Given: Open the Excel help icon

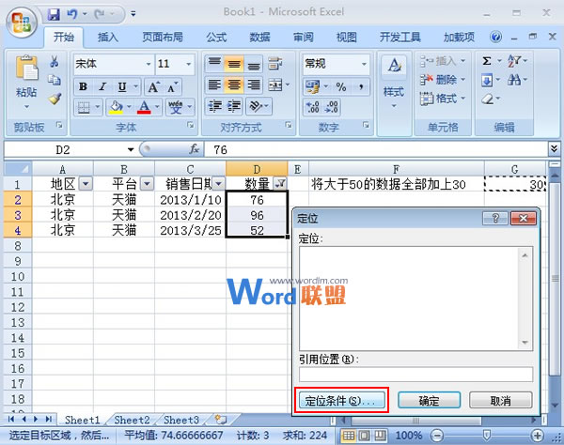Looking at the screenshot, I should (495, 37).
